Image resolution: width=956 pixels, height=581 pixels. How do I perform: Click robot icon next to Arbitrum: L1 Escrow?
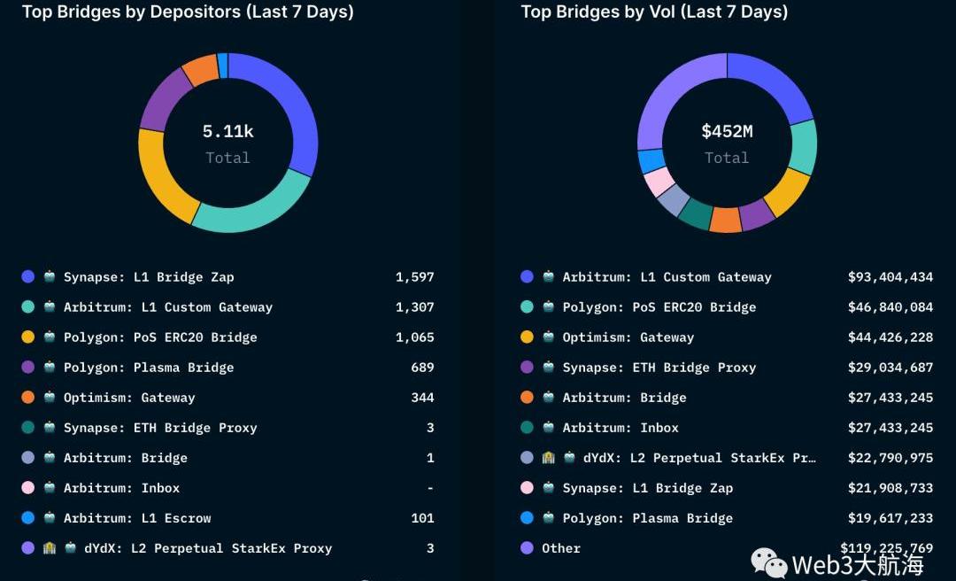[50, 518]
